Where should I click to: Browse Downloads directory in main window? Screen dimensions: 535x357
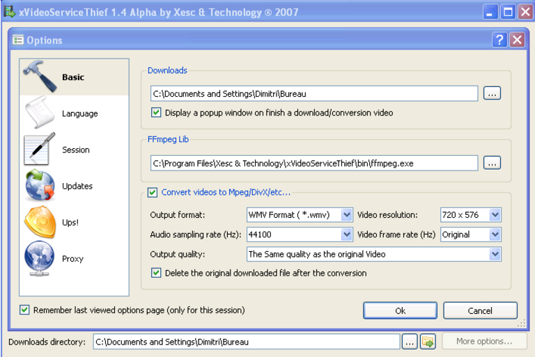(x=410, y=342)
